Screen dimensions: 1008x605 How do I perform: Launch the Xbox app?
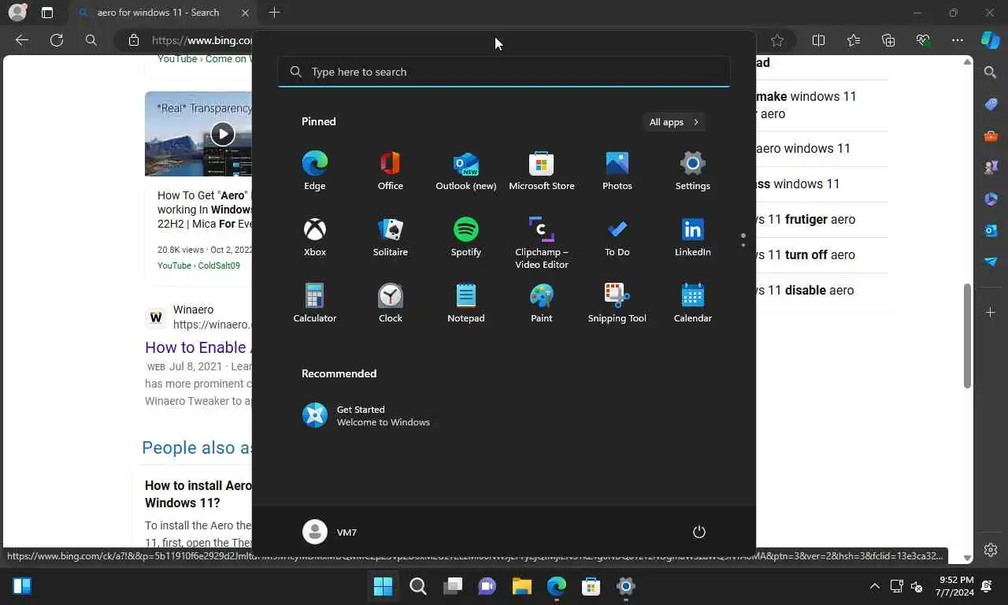point(315,237)
